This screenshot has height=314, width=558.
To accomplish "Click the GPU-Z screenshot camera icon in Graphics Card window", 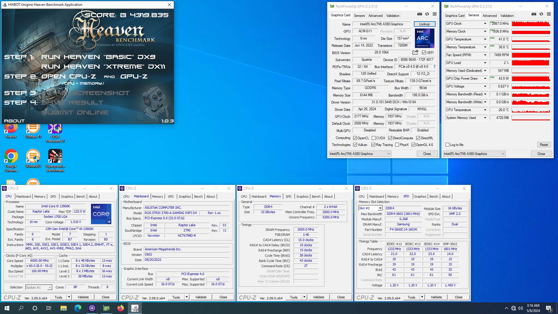I will point(419,14).
